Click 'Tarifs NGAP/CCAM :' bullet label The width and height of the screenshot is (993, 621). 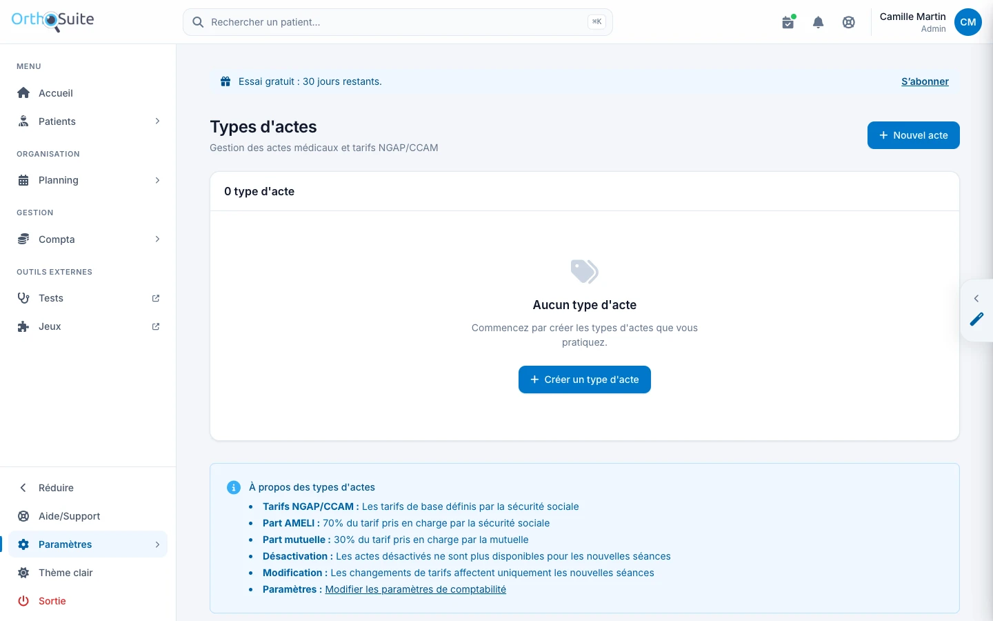click(311, 506)
